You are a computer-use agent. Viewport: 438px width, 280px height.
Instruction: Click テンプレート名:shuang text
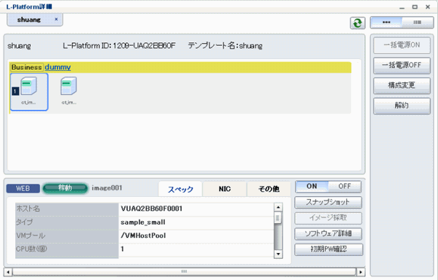[225, 46]
